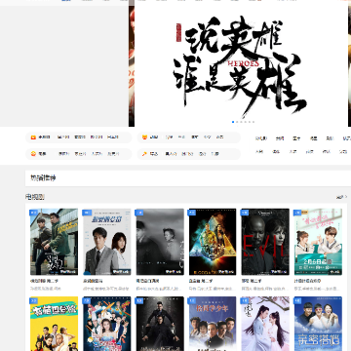
Task: Click the blue badge on the 亲密搭档 poster
Action: pyautogui.click(x=297, y=301)
